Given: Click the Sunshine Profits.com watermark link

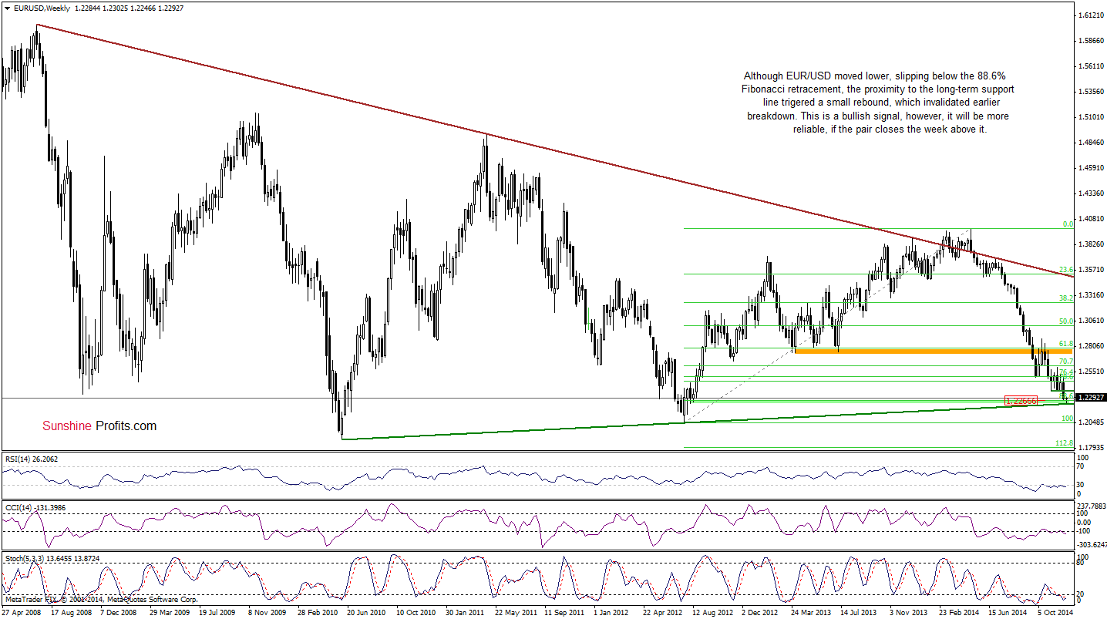Looking at the screenshot, I should pyautogui.click(x=99, y=426).
